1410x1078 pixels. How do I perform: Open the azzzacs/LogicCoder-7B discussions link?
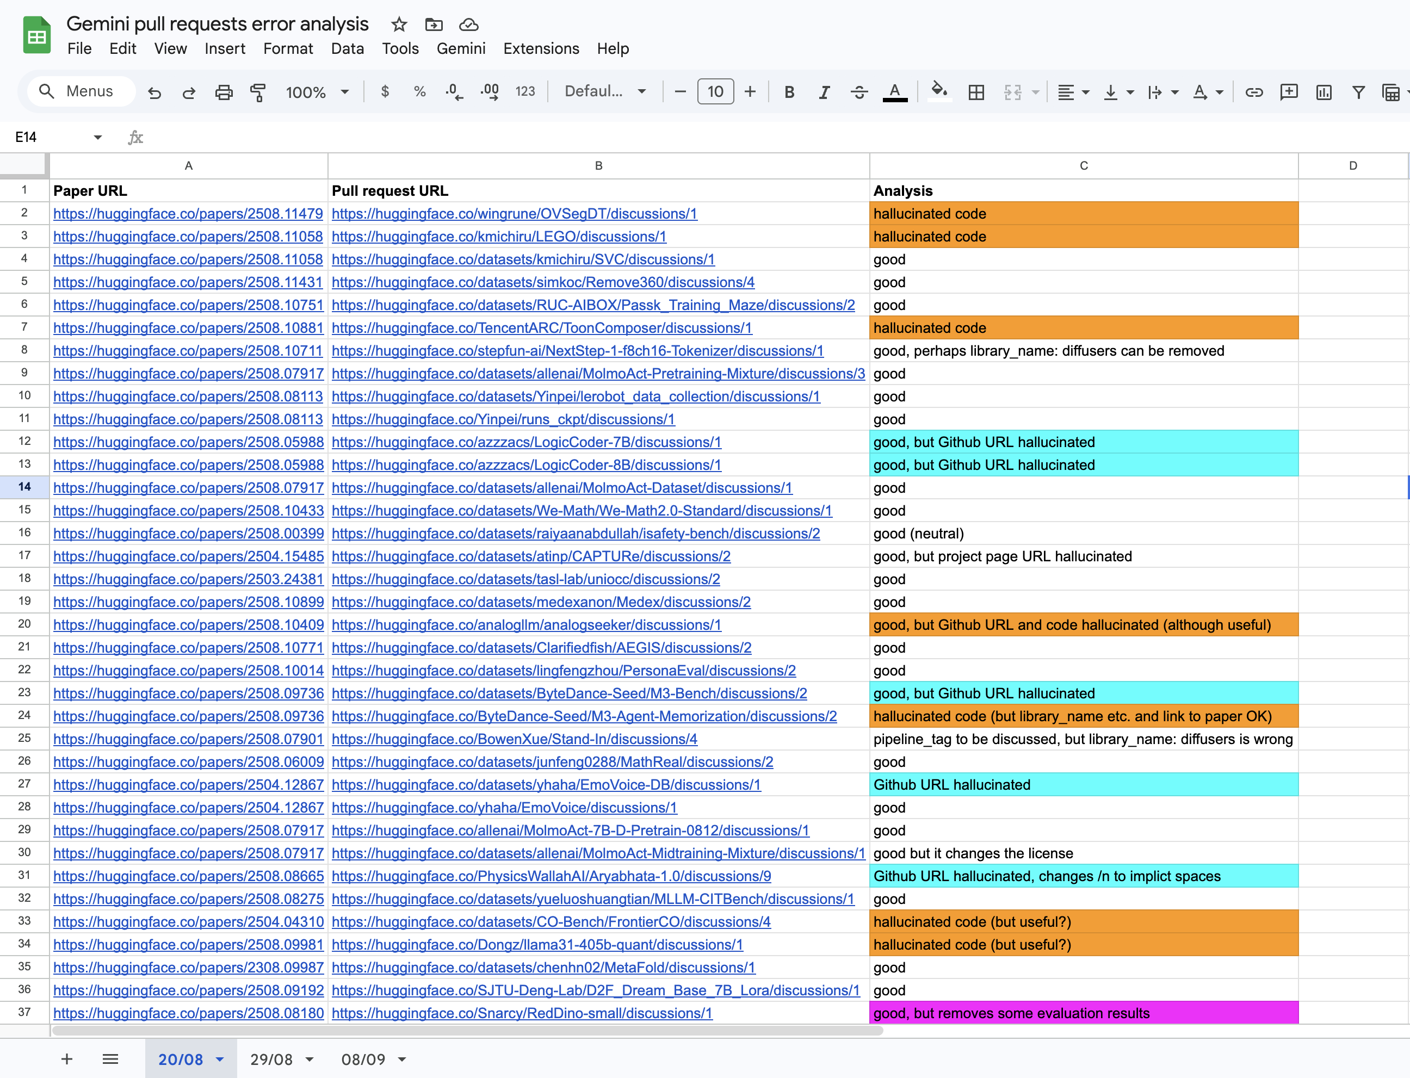pyautogui.click(x=526, y=442)
